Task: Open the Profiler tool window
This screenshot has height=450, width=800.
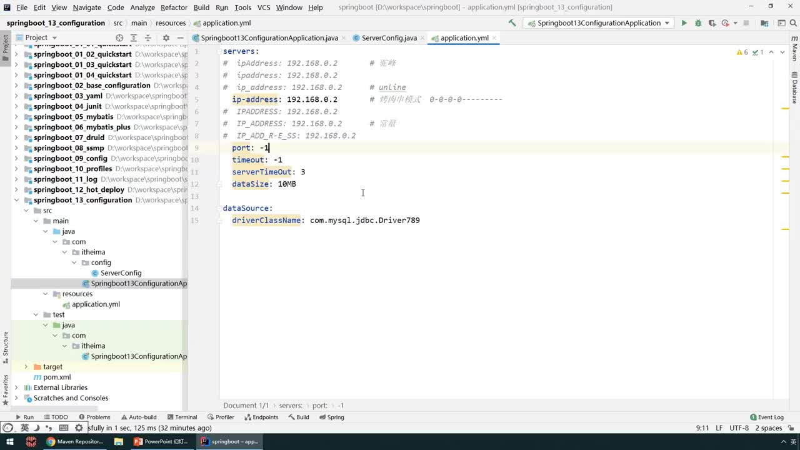Action: tap(221, 417)
